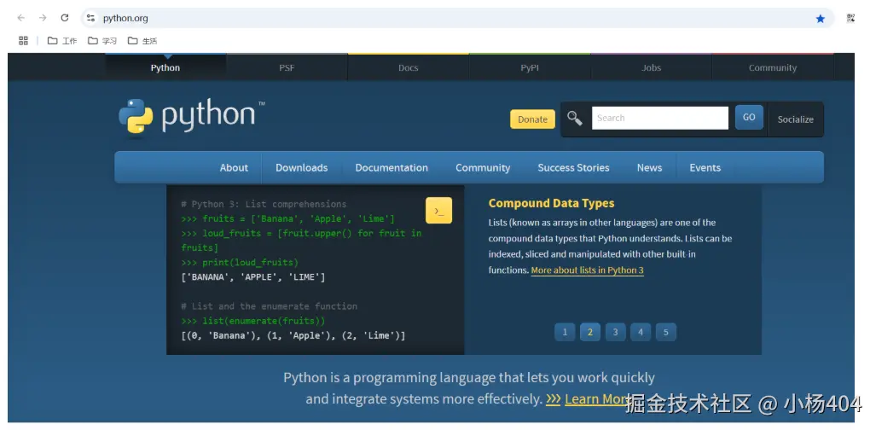
Task: Click the Search input field
Action: tap(660, 118)
